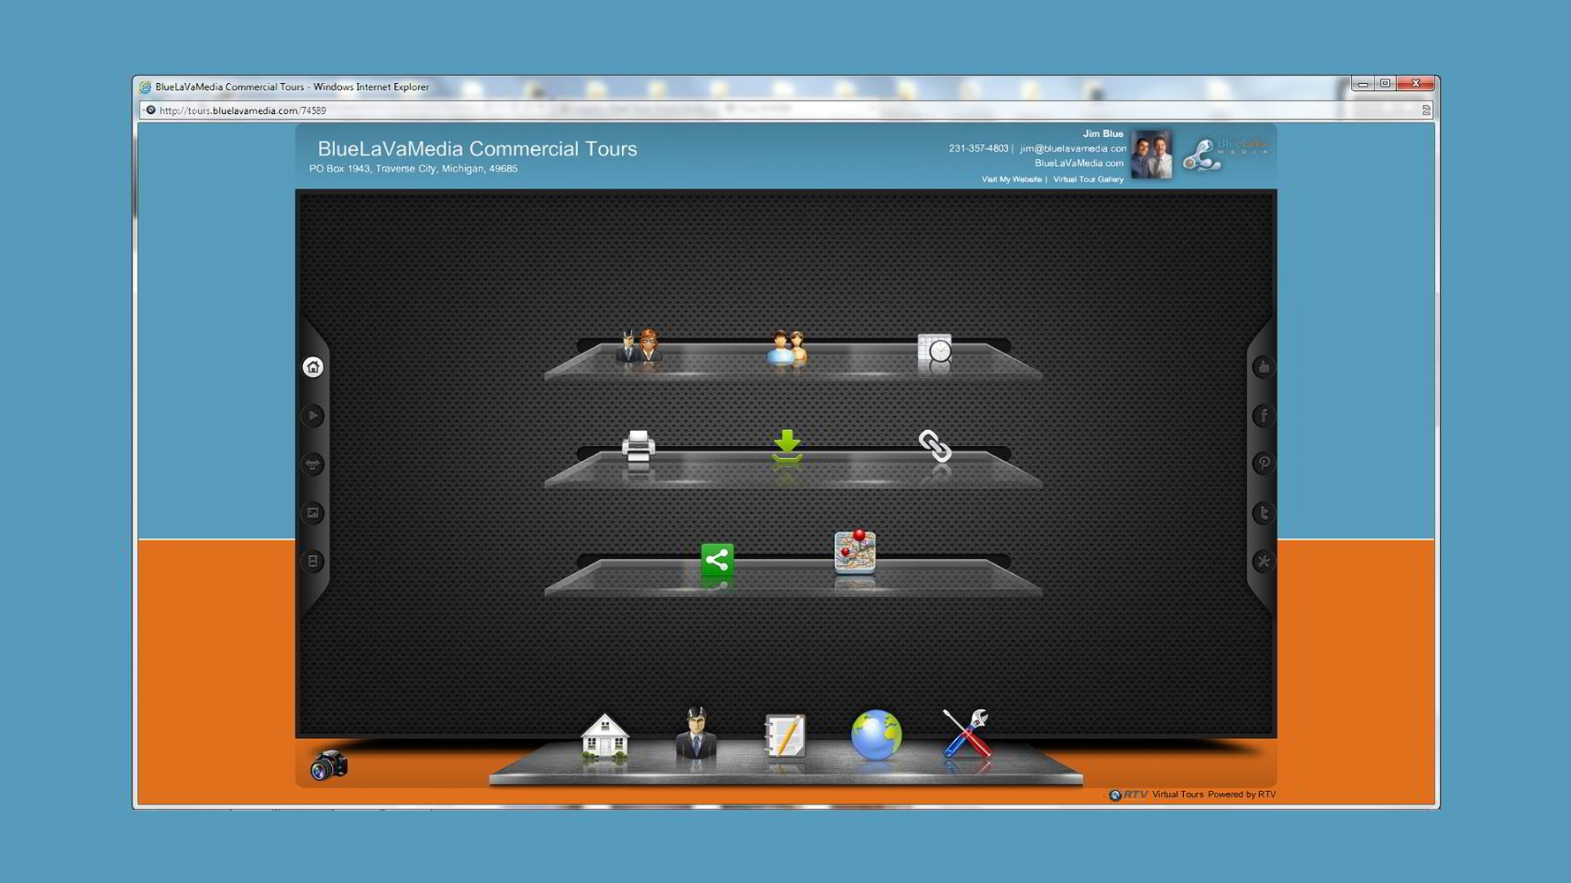The image size is (1571, 883).
Task: Click the PO Box 1943 address text
Action: pos(414,169)
